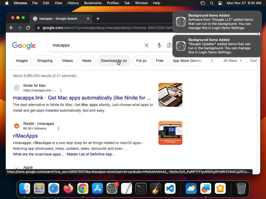Open Launchpad from the Dock
The width and height of the screenshot is (266, 199).
point(39,188)
